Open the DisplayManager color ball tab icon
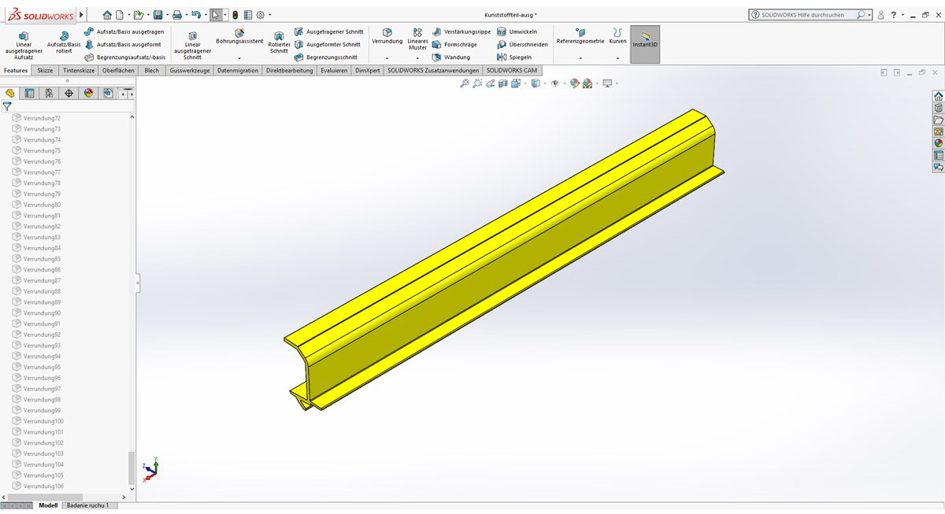Screen dimensions: 945x514 [x=88, y=93]
